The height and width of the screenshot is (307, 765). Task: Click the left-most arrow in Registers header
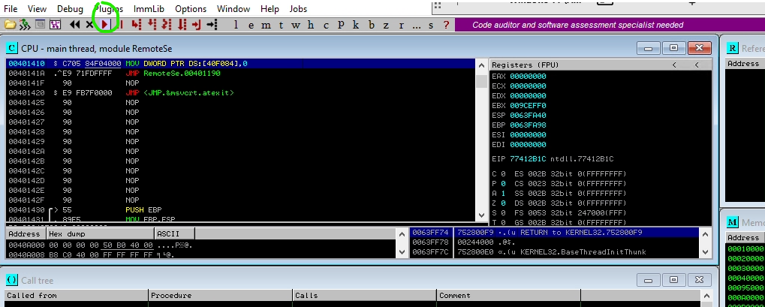(x=674, y=65)
